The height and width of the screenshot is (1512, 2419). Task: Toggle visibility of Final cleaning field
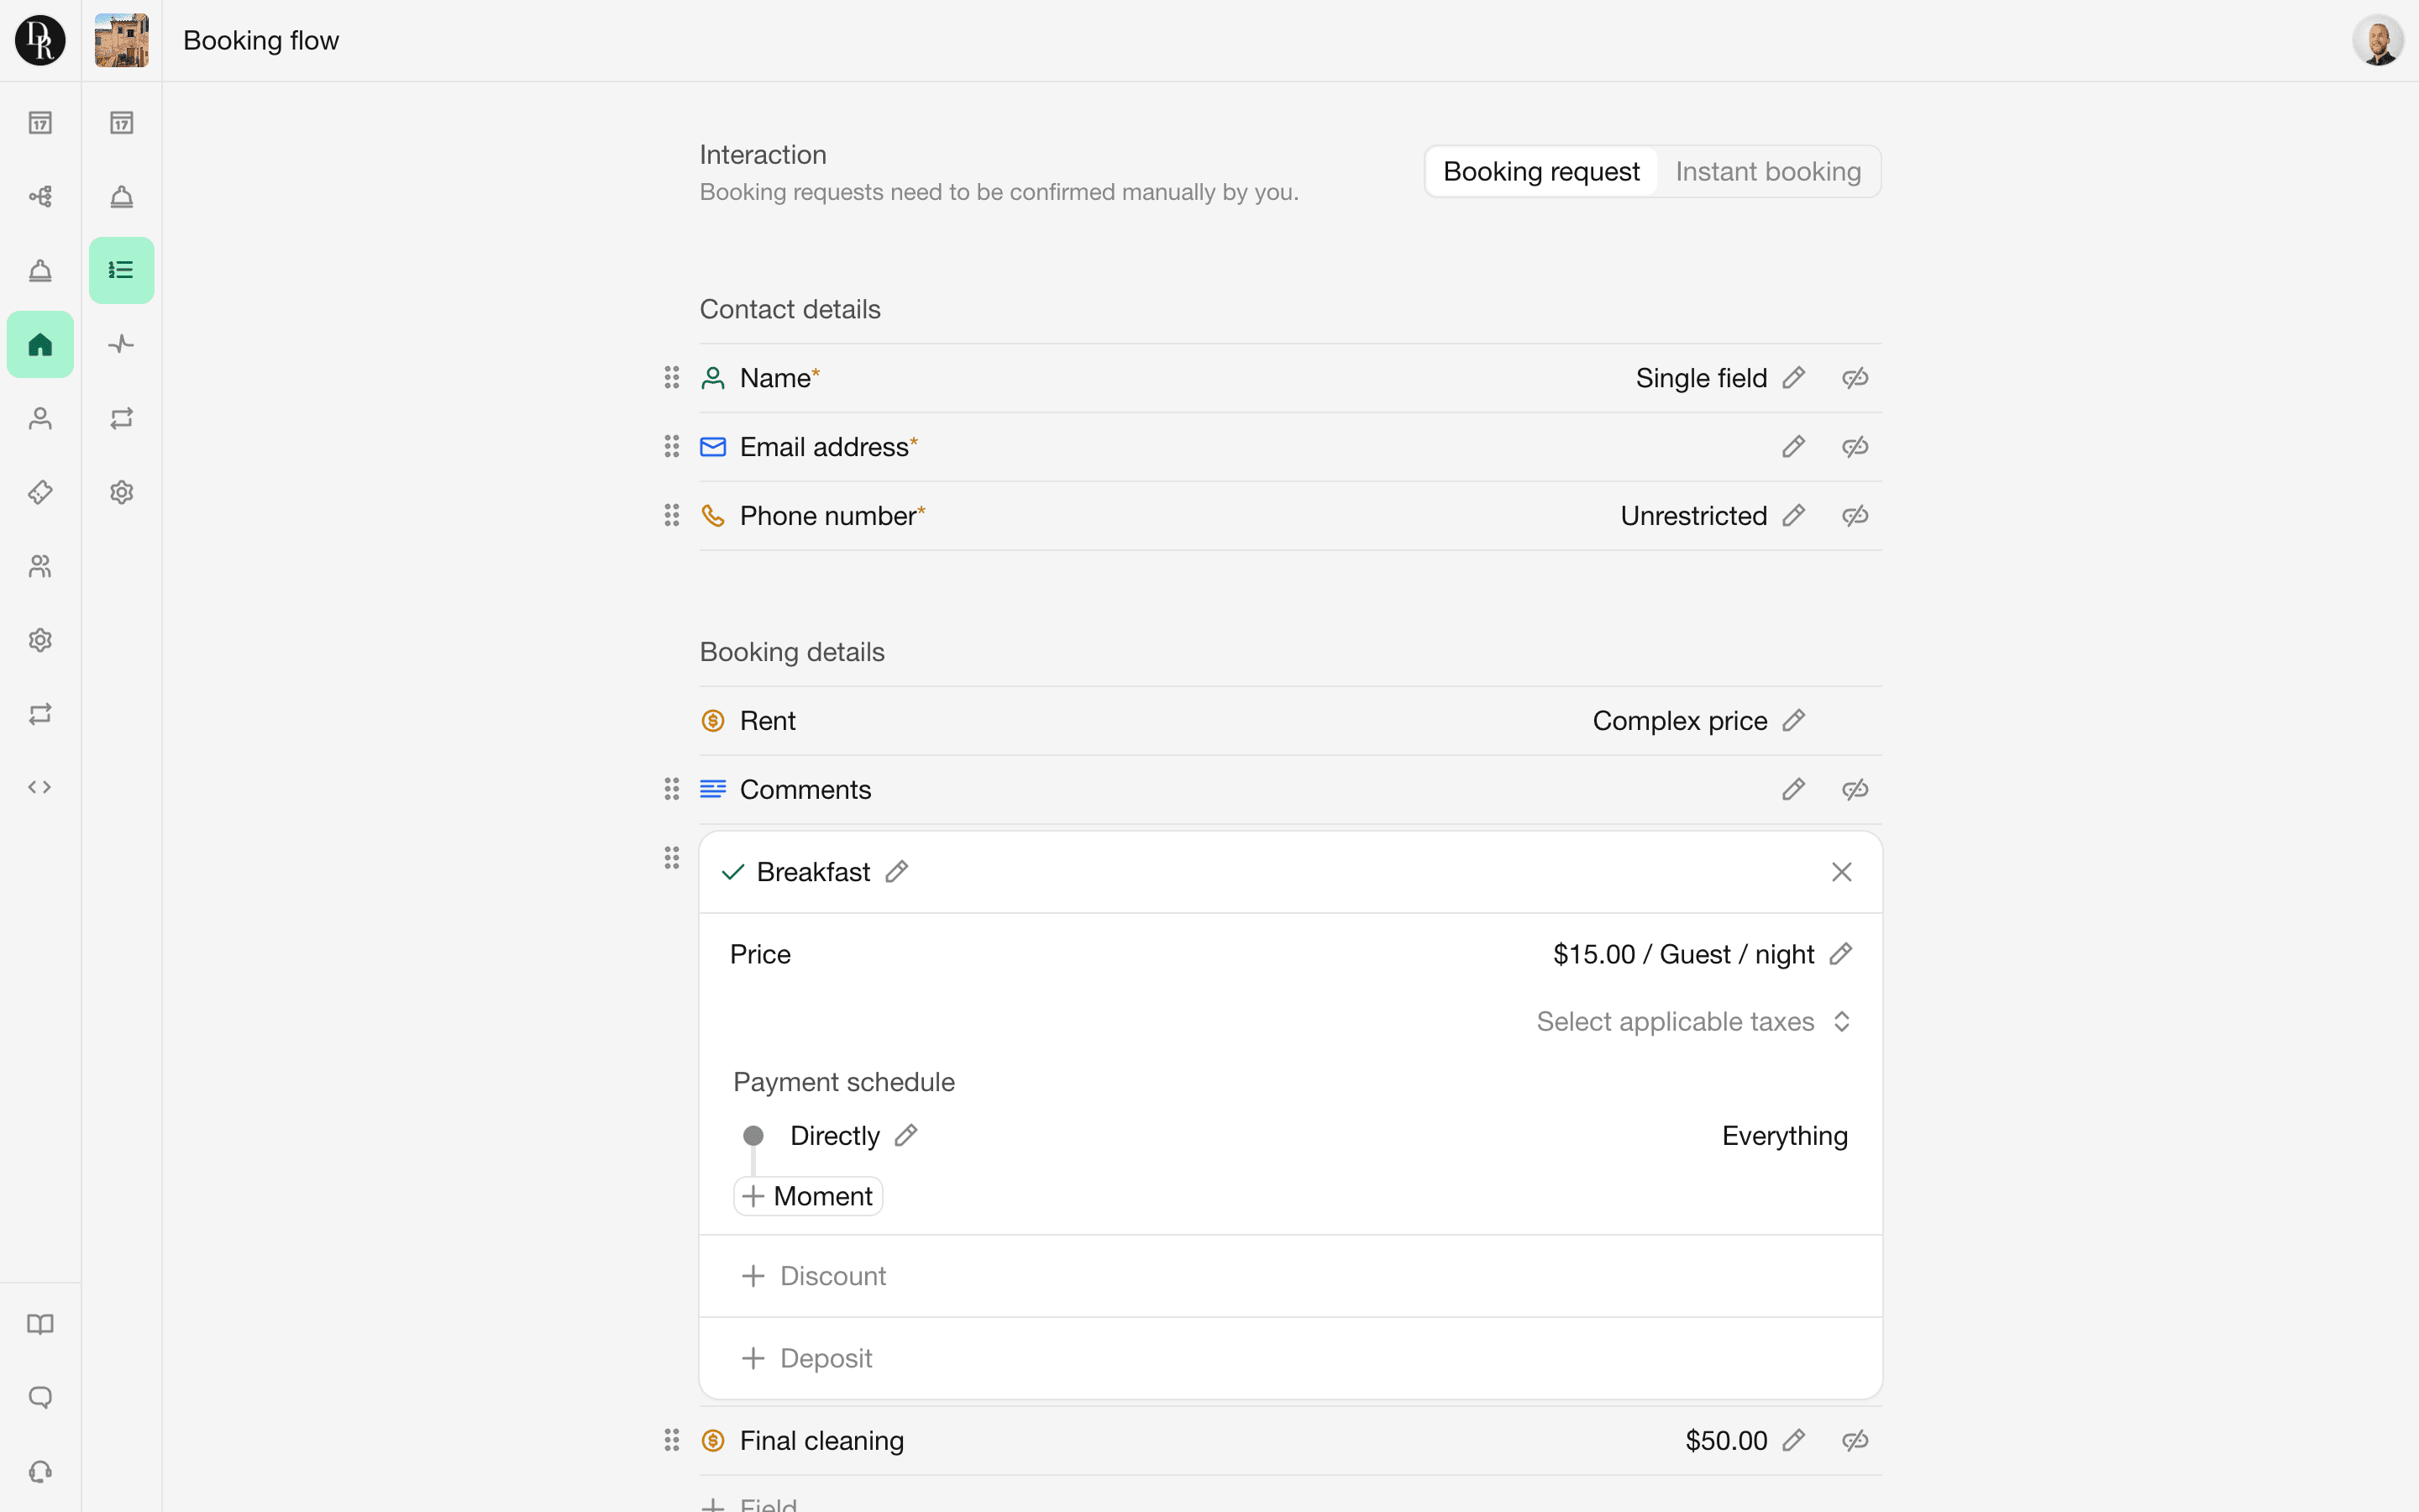(x=1855, y=1440)
